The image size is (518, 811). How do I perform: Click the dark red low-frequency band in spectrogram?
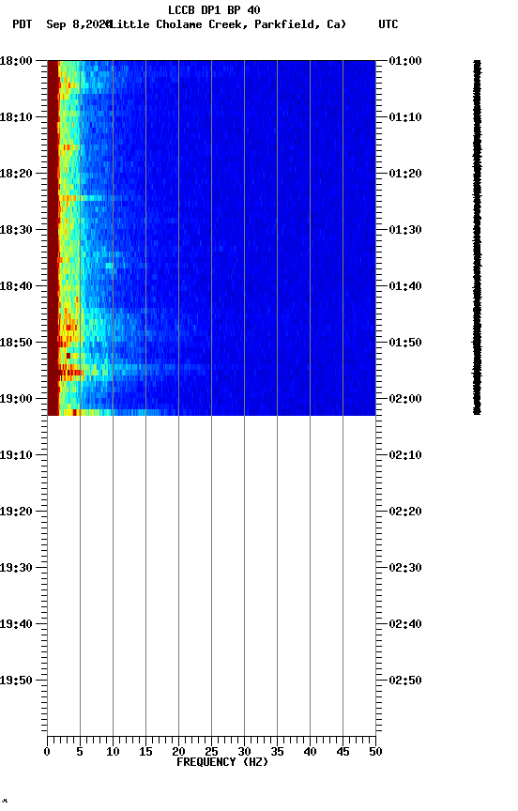(53, 237)
